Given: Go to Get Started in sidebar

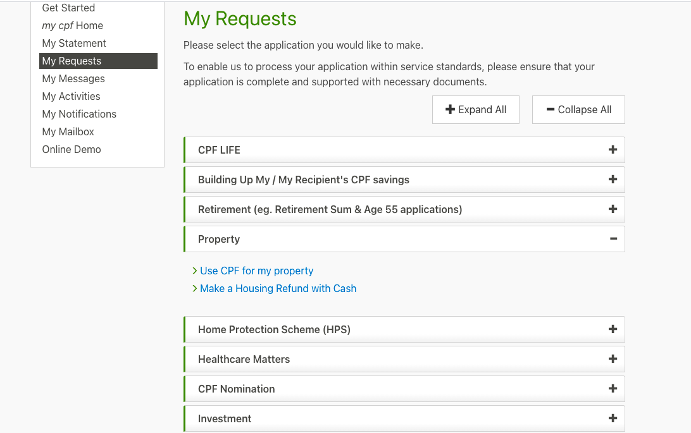Looking at the screenshot, I should (68, 8).
